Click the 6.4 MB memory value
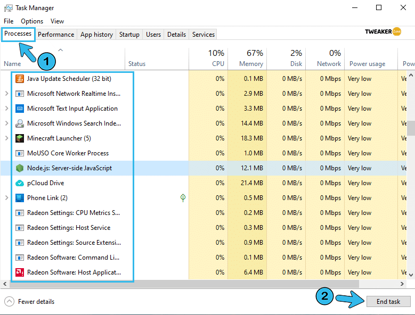 click(x=253, y=272)
